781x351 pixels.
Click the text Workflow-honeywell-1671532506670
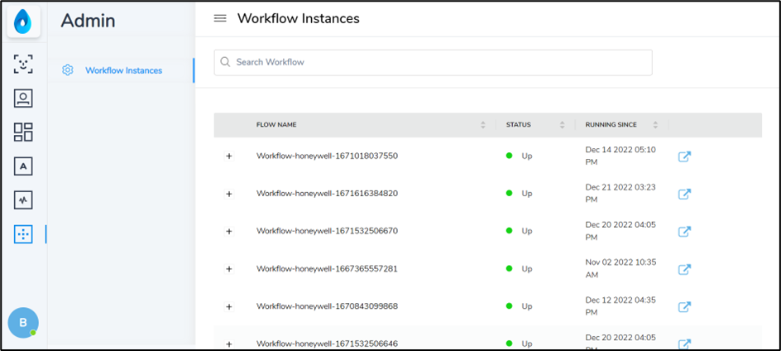(328, 231)
